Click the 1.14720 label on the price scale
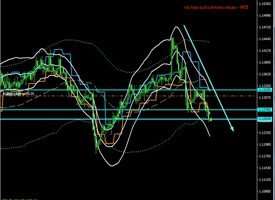 pos(266,27)
